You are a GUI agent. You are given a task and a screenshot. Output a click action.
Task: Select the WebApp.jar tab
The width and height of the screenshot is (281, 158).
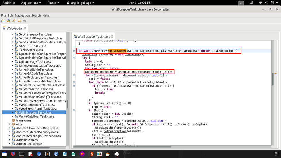click(15, 28)
